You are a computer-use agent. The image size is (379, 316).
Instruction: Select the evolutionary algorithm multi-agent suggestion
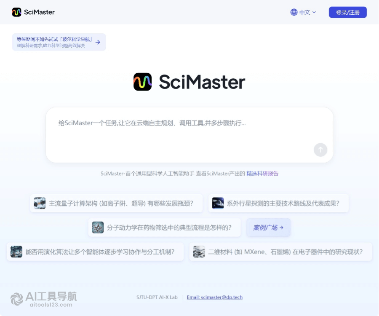point(95,252)
